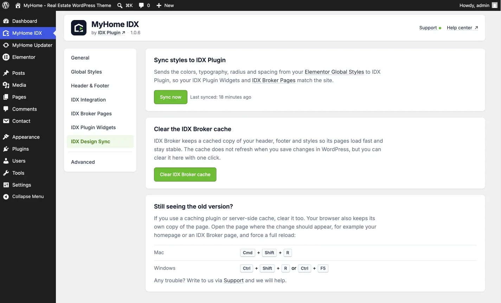This screenshot has height=303, width=501.
Task: Click the MyHome IDX sidebar icon
Action: [x=6, y=33]
